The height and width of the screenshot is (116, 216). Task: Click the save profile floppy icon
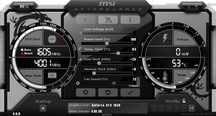click(192, 109)
